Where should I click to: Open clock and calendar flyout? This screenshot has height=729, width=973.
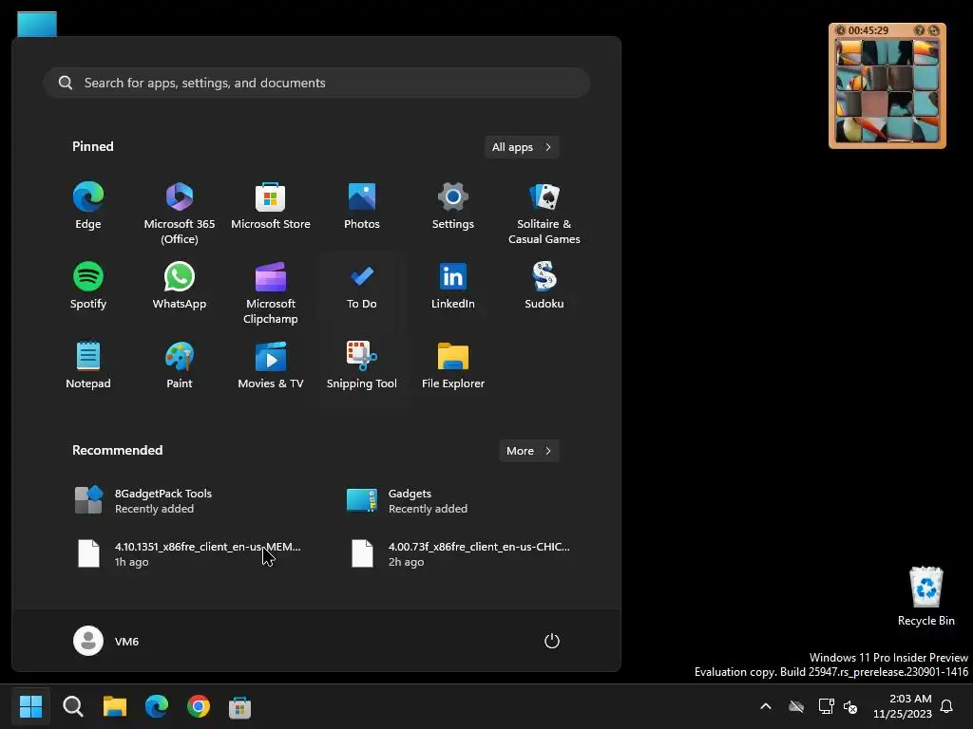(x=903, y=706)
